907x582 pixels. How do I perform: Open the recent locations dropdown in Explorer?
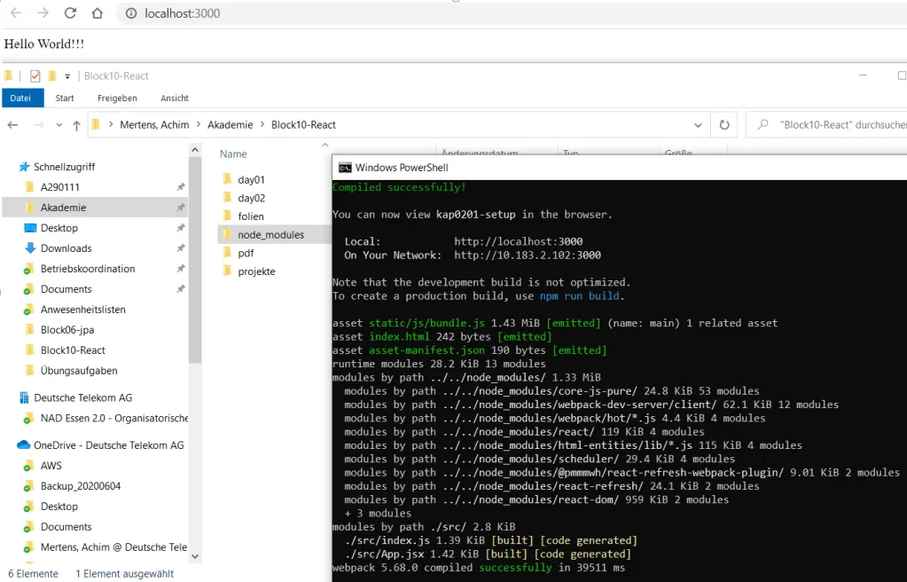click(59, 125)
